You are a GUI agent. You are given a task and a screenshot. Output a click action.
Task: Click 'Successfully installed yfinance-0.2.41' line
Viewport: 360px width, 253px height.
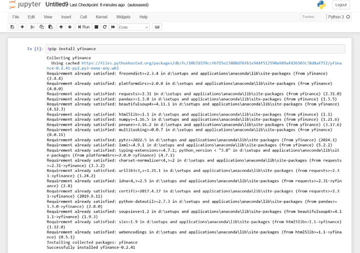pos(91,247)
